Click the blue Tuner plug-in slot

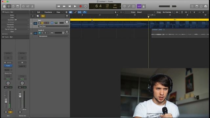(x=8, y=66)
